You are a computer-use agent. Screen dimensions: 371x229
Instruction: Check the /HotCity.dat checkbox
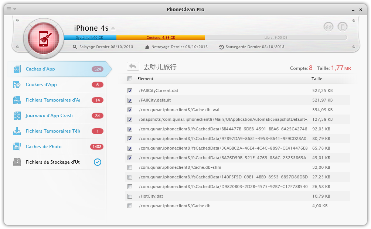(x=130, y=196)
